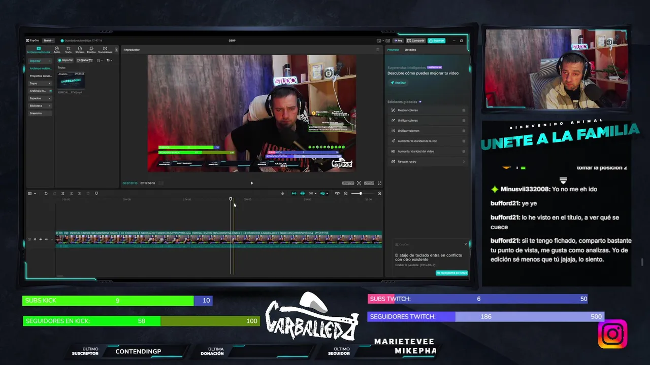Viewport: 650px width, 365px height.
Task: Click the Exportar button
Action: click(x=436, y=41)
